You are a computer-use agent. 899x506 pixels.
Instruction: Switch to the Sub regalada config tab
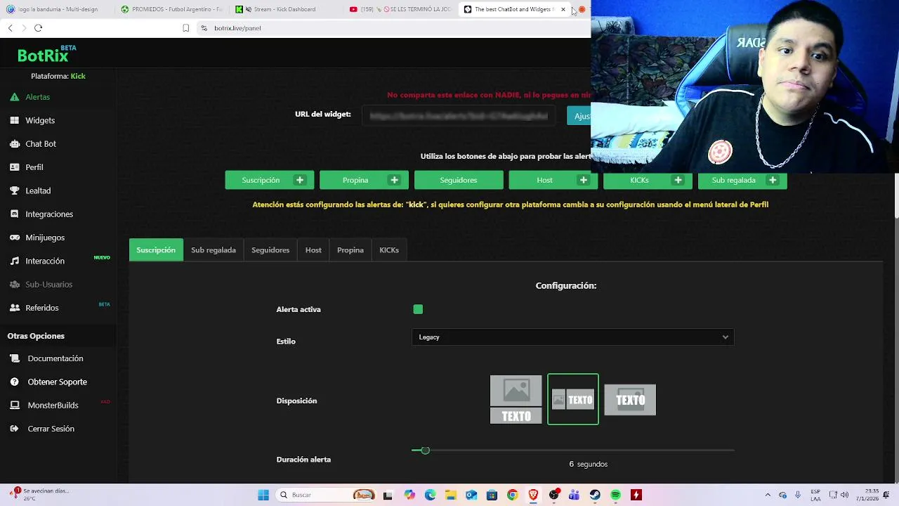point(214,250)
